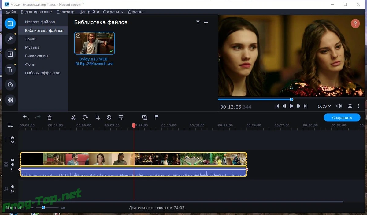This screenshot has height=215, width=367.
Task: Open the 16:9 aspect ratio dropdown
Action: pos(324,106)
